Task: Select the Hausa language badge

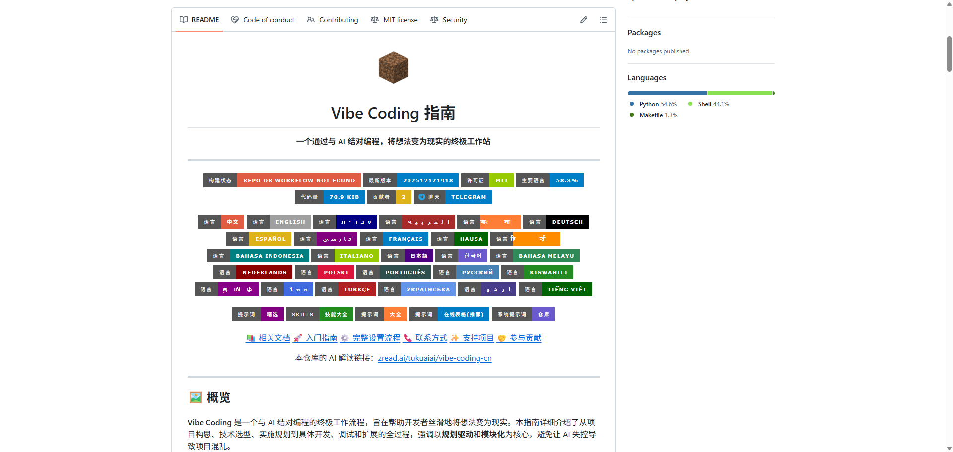Action: click(x=460, y=239)
